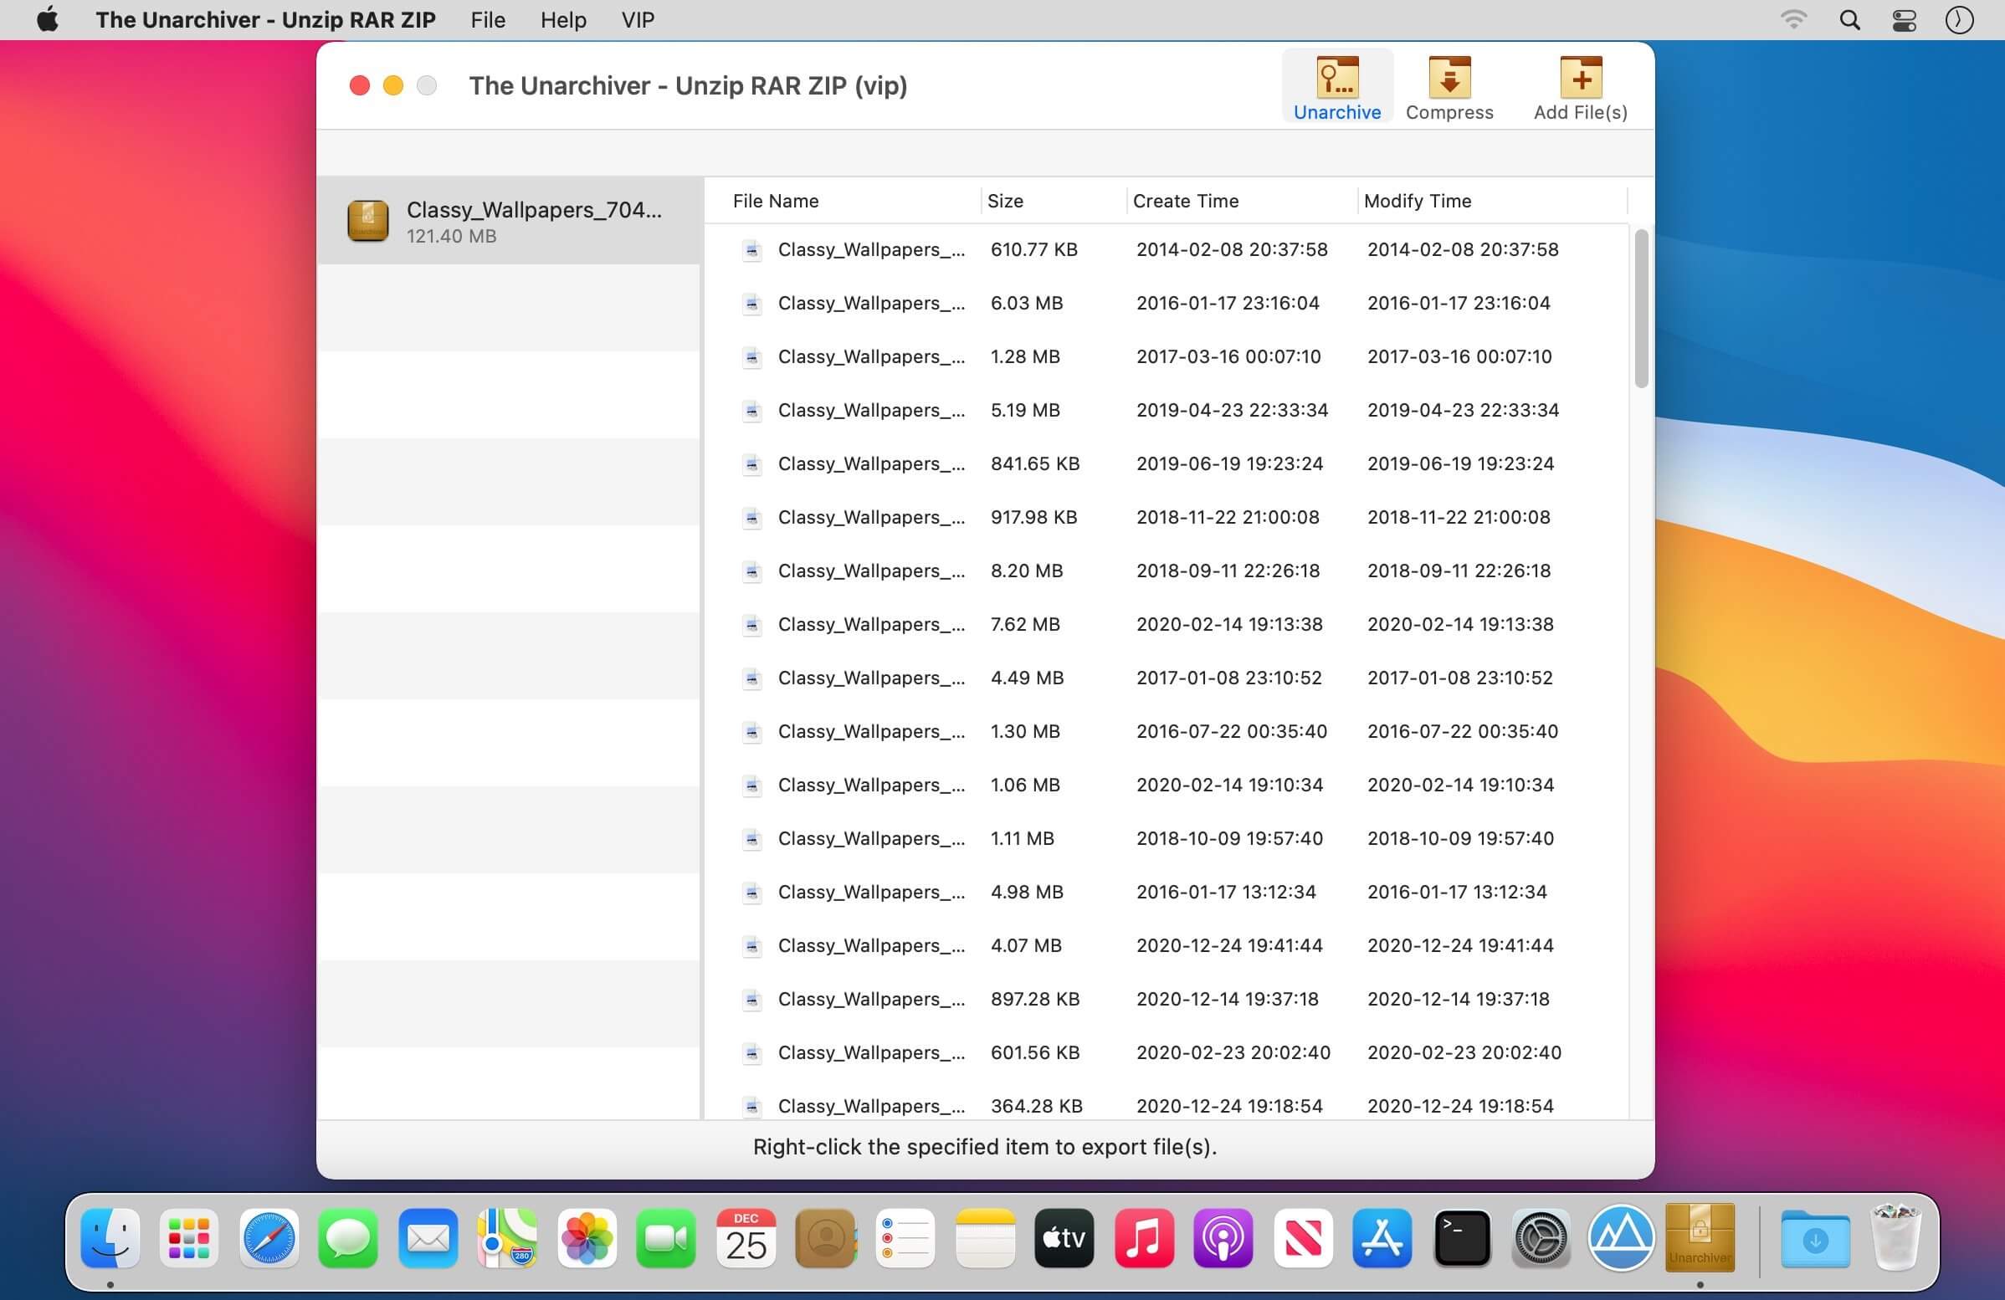Open Podcasts from the Dock

point(1223,1239)
